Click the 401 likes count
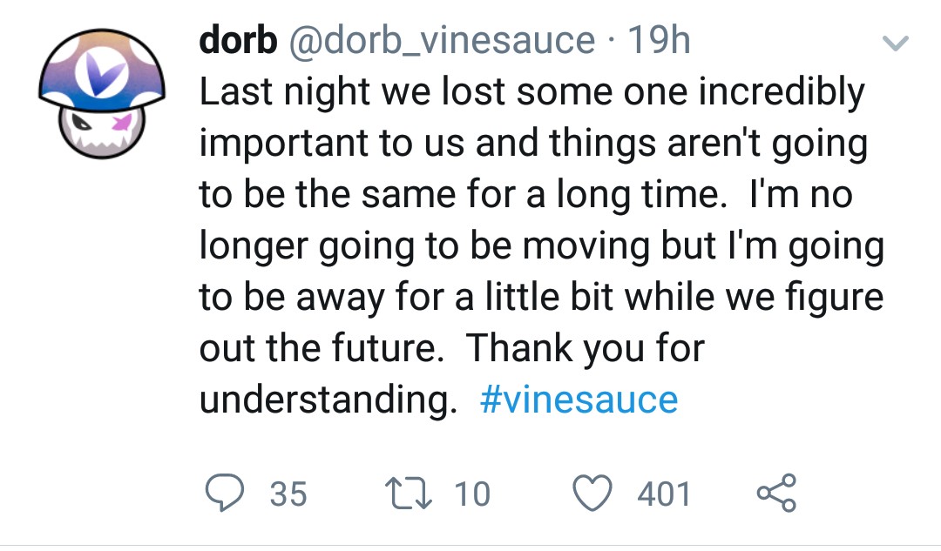The image size is (941, 551). (x=664, y=494)
